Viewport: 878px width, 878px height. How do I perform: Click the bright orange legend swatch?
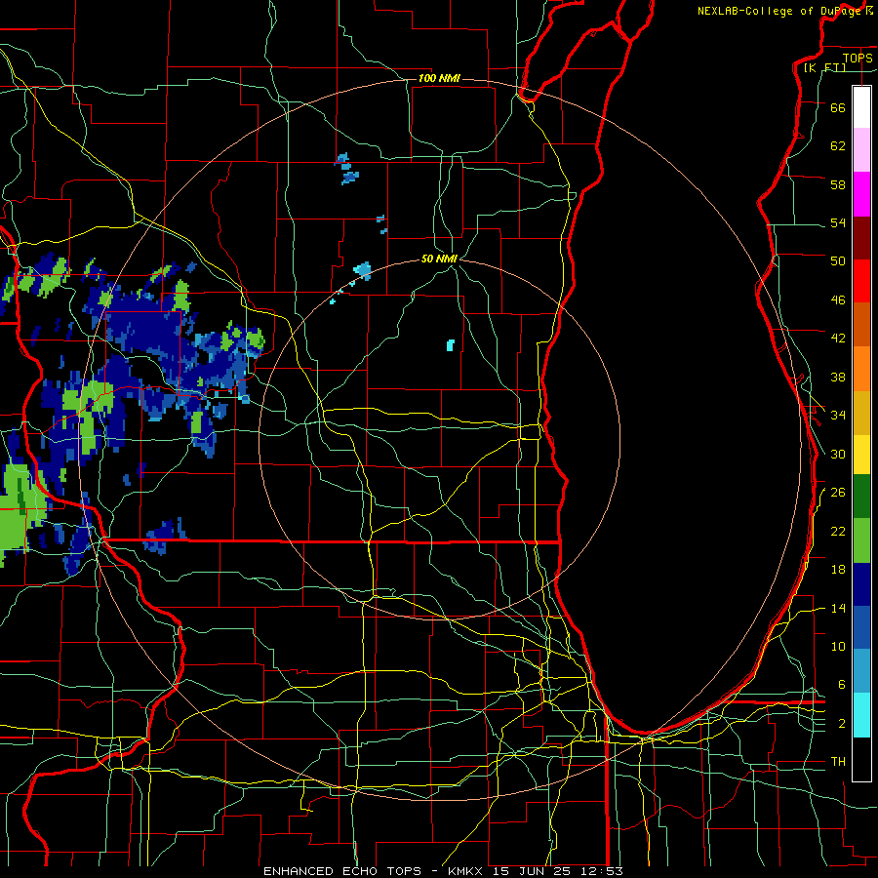pyautogui.click(x=861, y=369)
